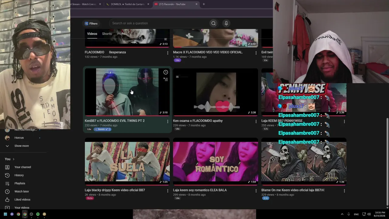This screenshot has width=389, height=219.
Task: Click the 2.1x badge under Blame On me
Action: click(x=266, y=198)
